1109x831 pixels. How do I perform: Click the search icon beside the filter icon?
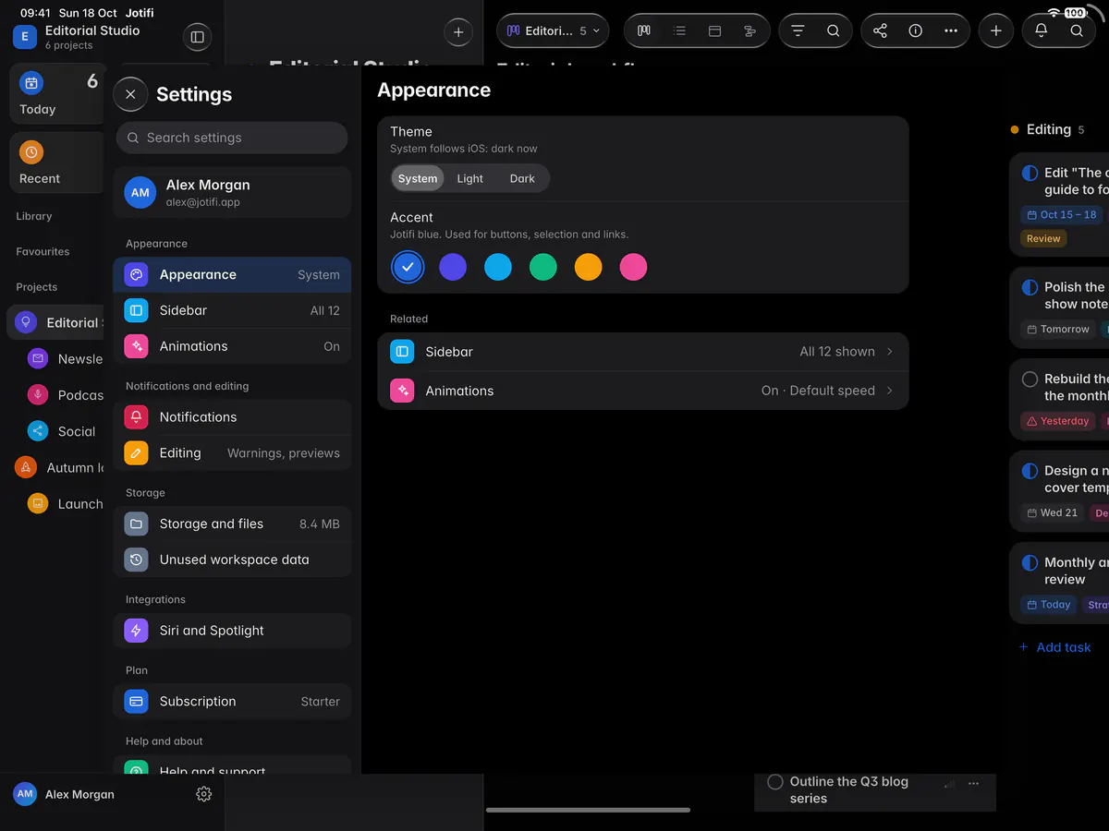point(833,30)
